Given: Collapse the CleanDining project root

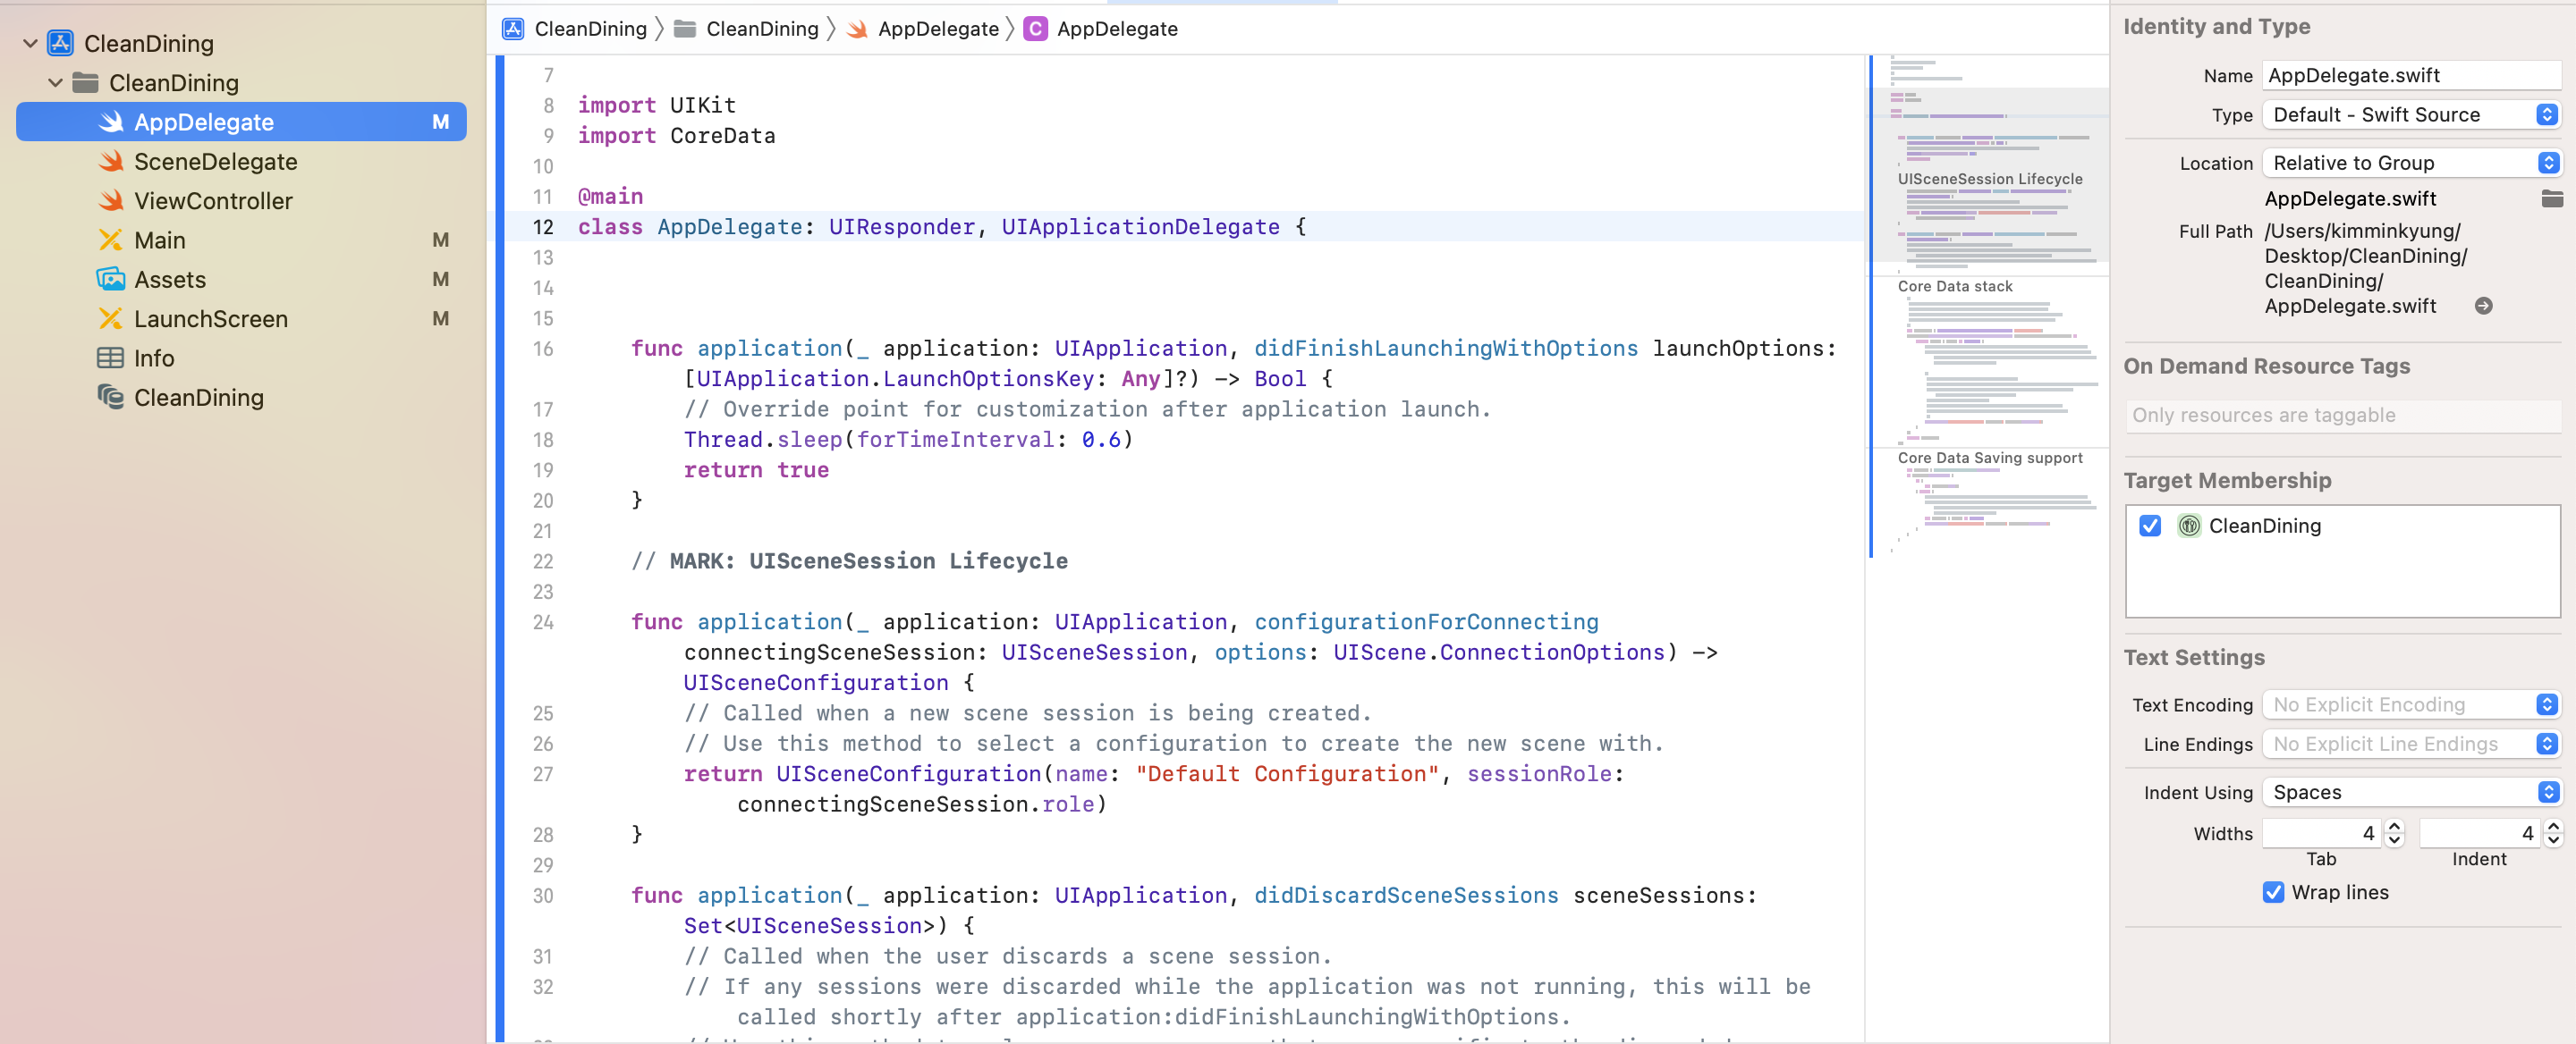Looking at the screenshot, I should coord(30,43).
